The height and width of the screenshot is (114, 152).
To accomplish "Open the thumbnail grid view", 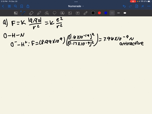I will (x=9, y=6).
